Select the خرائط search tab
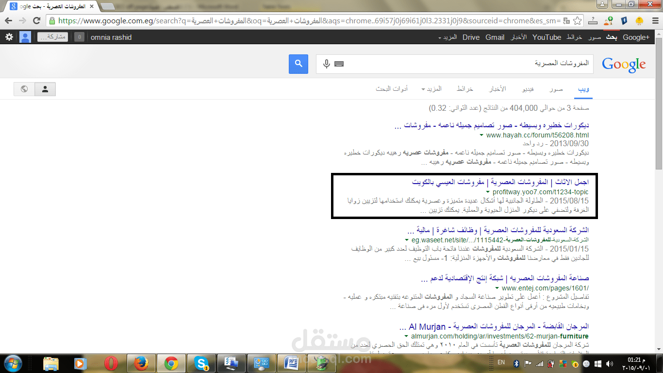 pos(464,89)
